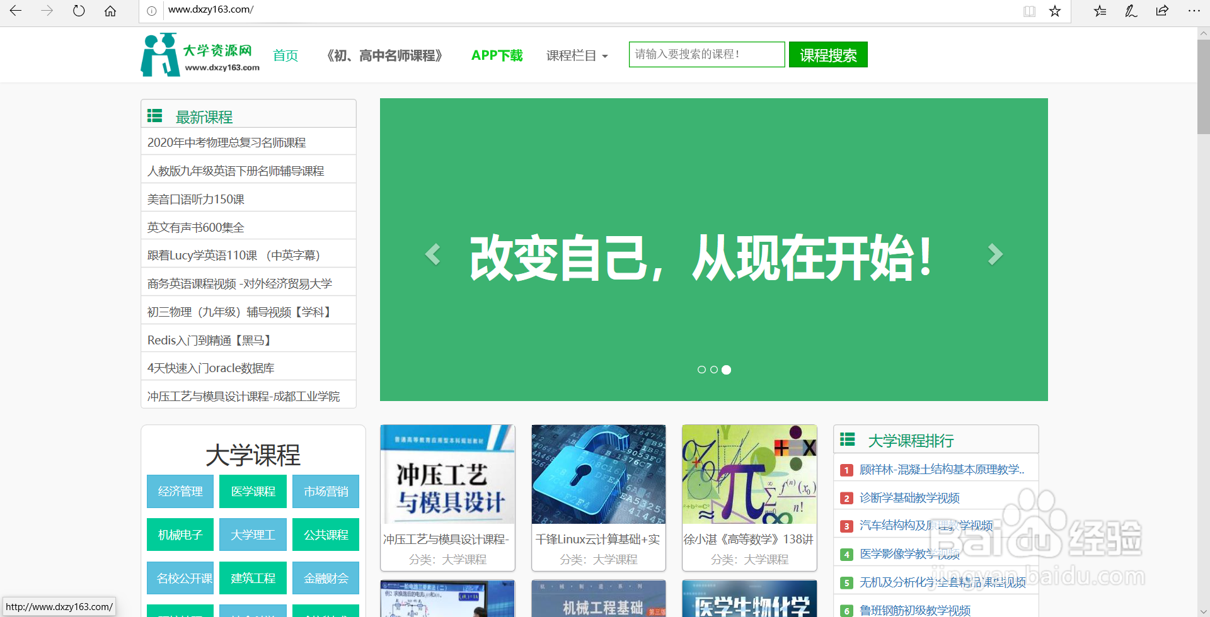Open rank 1 顾祥林-混凝土结构基本原理教学 link

(x=942, y=470)
